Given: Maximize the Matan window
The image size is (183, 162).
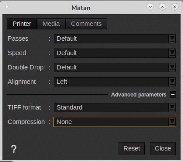Looking at the screenshot, I should pyautogui.click(x=162, y=7).
